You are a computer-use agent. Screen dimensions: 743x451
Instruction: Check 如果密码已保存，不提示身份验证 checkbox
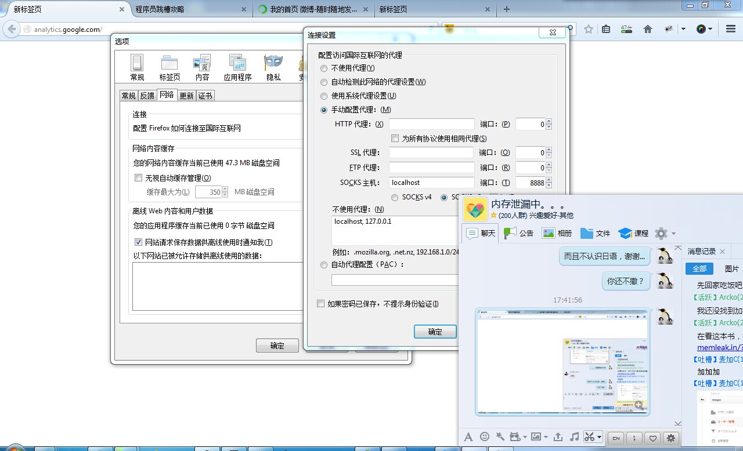(x=320, y=304)
